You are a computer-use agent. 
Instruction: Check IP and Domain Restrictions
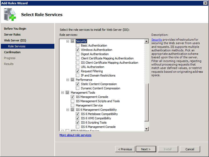coord(78,75)
